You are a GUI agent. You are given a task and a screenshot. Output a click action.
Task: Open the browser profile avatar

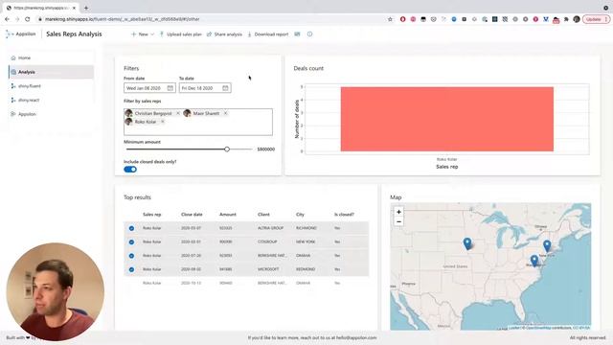pyautogui.click(x=577, y=19)
